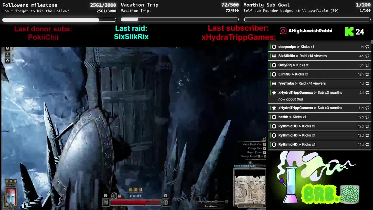Click the Kick icon beside OnlyRiq

point(274,65)
